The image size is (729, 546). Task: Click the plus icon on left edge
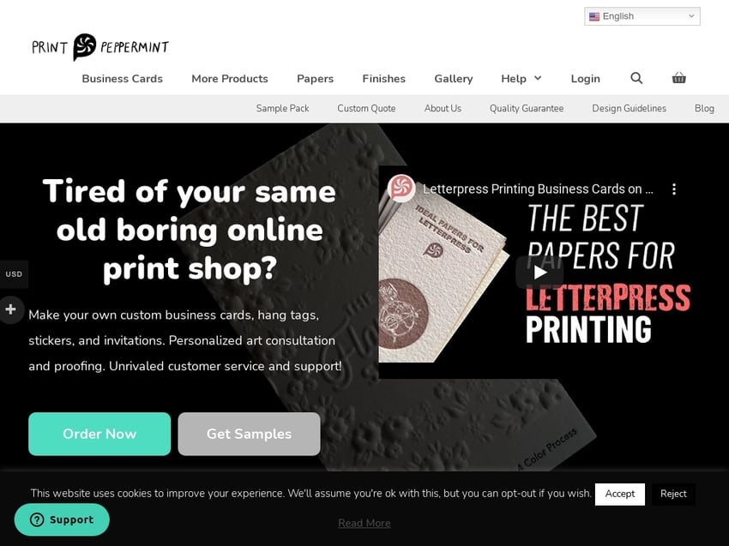pos(10,309)
